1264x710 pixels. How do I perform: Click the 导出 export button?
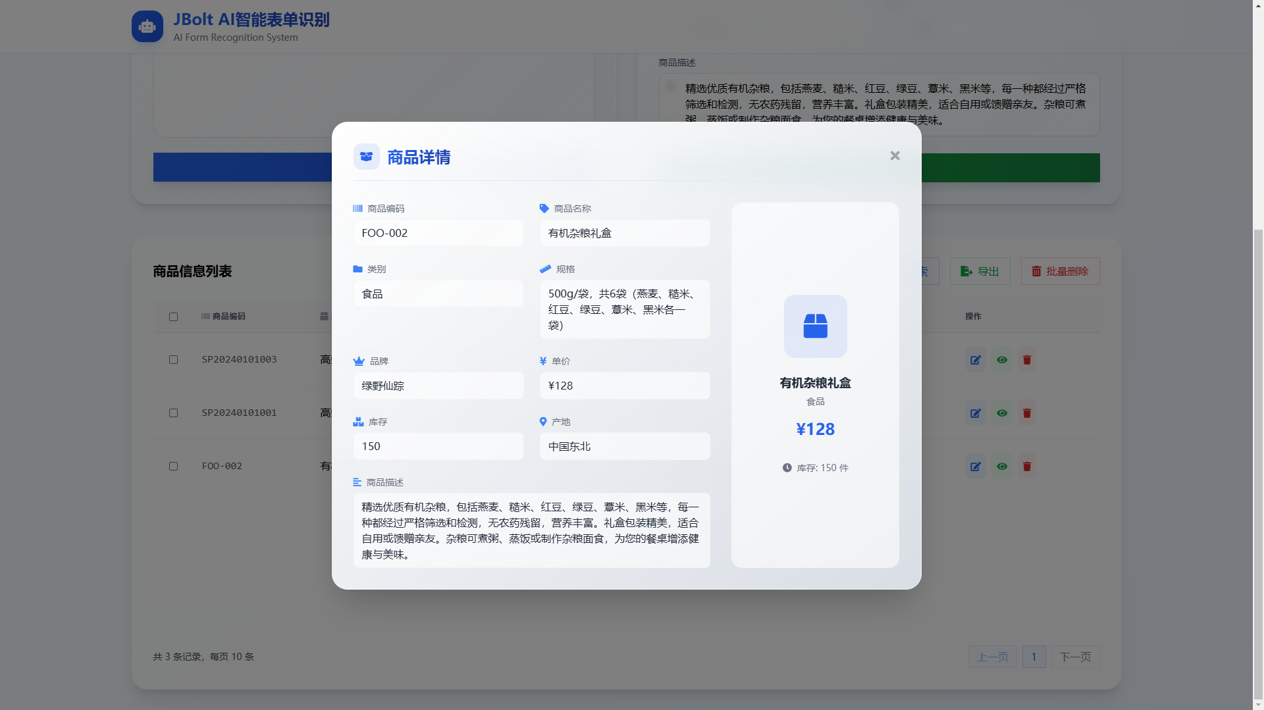980,271
